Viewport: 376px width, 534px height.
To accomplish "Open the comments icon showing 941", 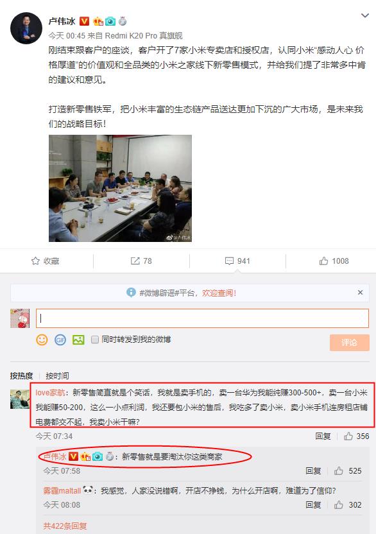I will pos(229,261).
